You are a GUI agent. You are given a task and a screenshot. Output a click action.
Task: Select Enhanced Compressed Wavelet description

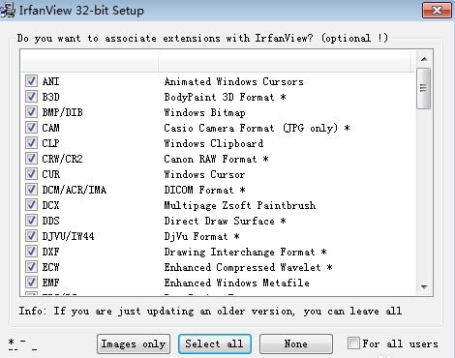click(x=248, y=267)
